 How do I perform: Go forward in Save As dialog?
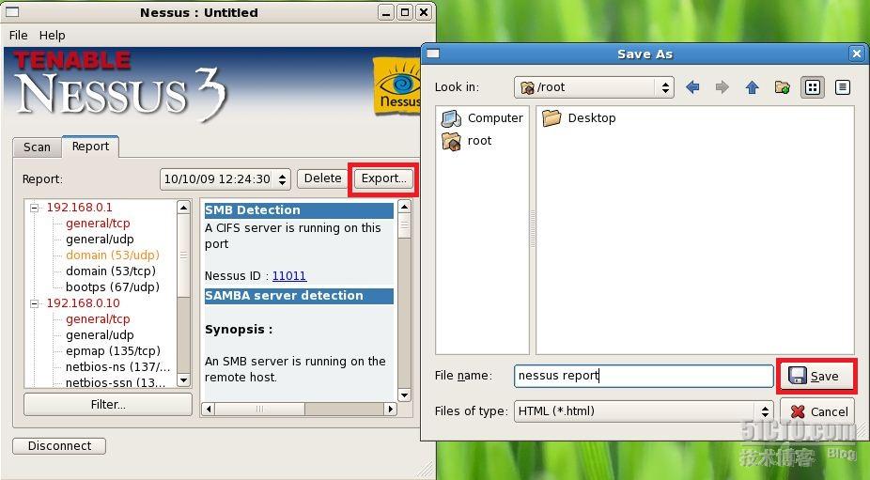(x=722, y=87)
